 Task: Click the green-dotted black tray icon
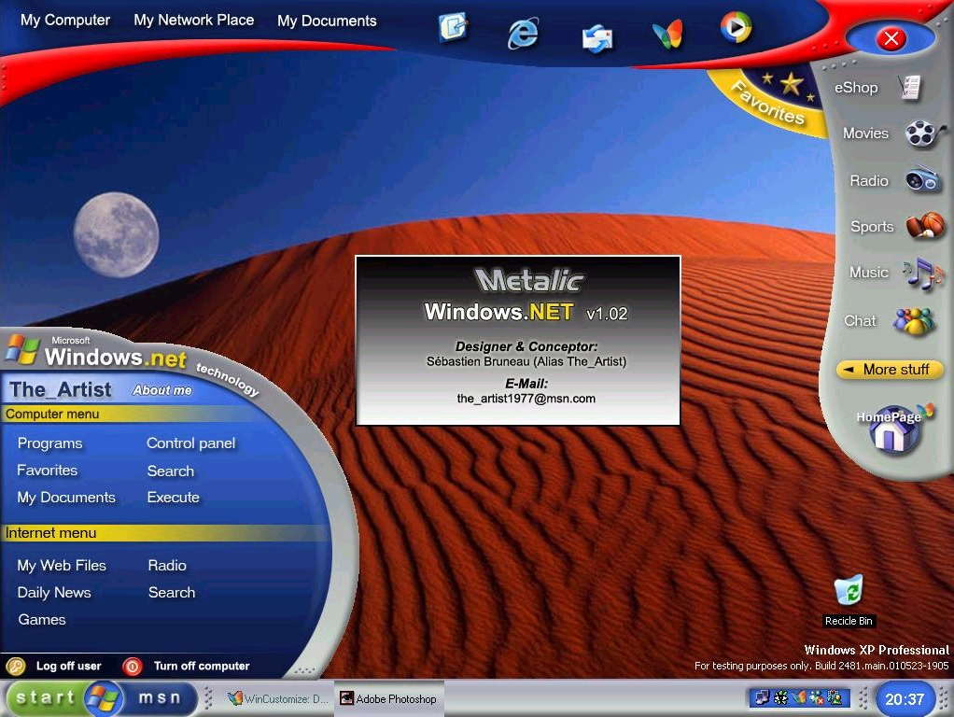click(x=780, y=697)
